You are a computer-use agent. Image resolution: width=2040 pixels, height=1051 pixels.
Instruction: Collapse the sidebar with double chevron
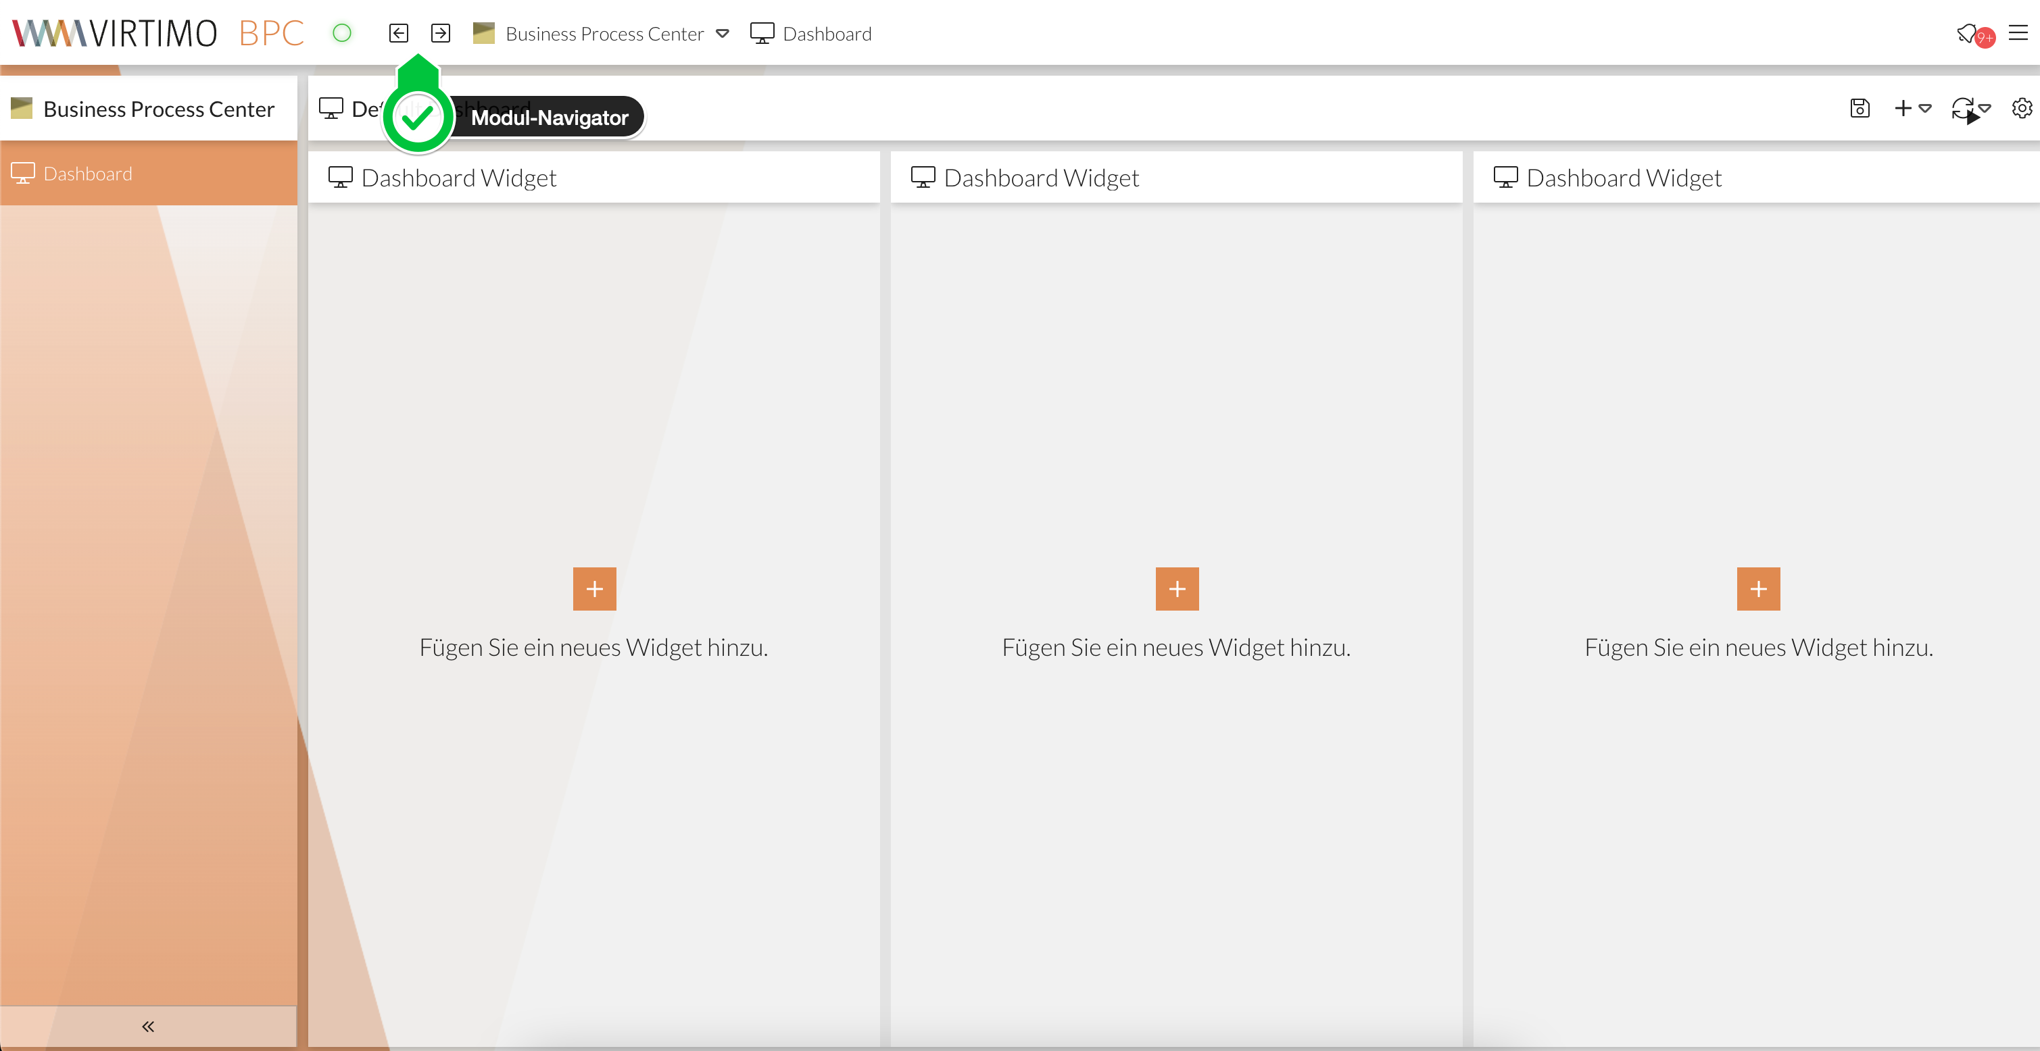tap(148, 1027)
